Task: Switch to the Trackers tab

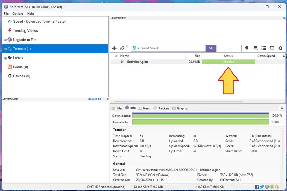Action: click(161, 108)
